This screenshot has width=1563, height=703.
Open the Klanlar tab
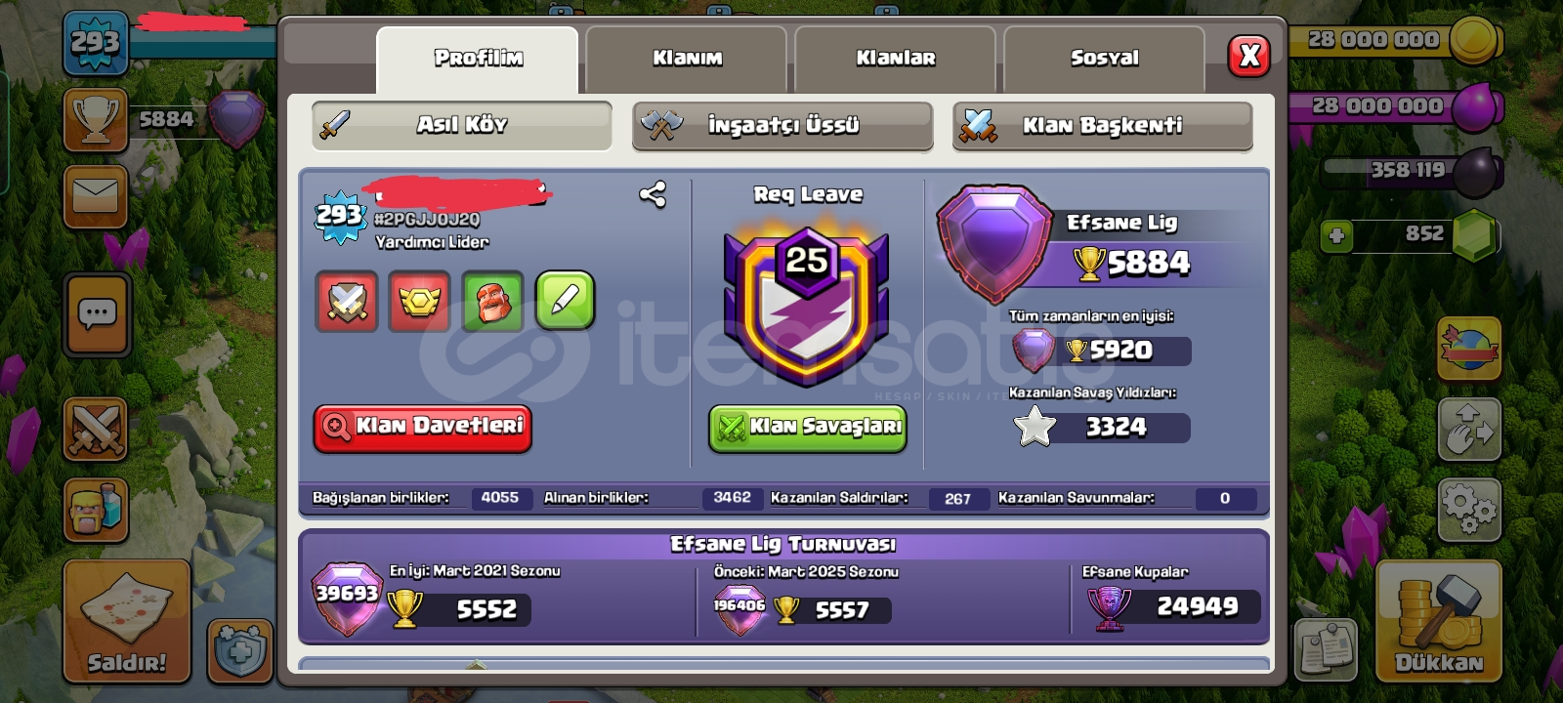click(896, 59)
